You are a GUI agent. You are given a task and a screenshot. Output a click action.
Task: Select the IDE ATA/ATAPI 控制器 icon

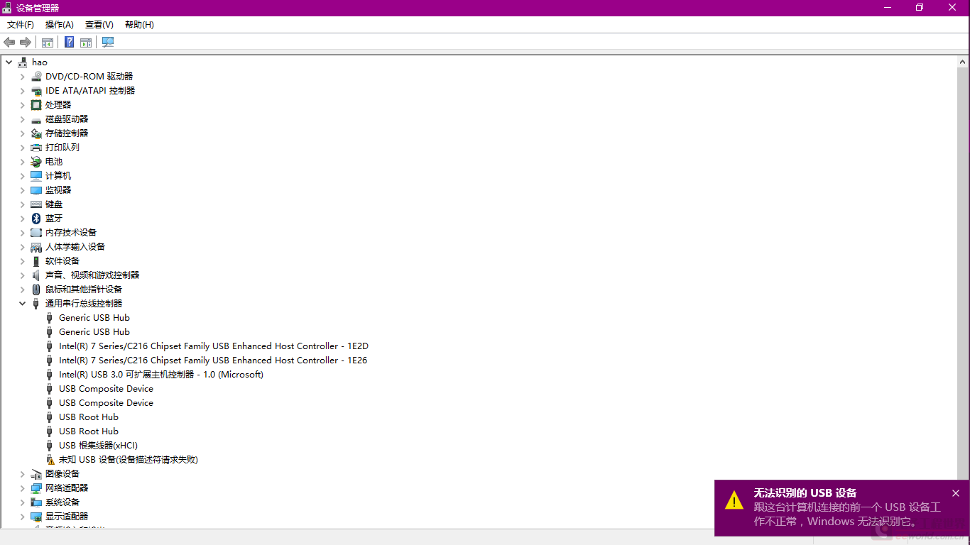point(36,91)
